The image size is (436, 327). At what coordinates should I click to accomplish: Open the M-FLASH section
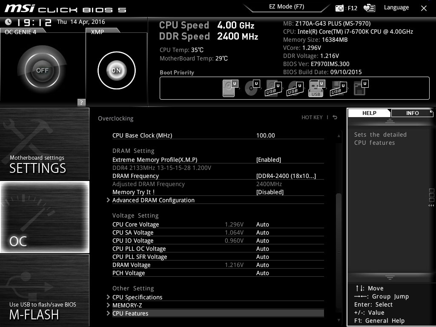(44, 290)
